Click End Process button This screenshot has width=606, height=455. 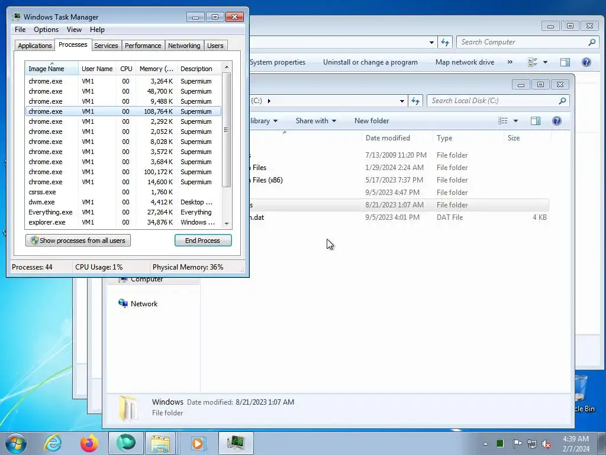[203, 241]
